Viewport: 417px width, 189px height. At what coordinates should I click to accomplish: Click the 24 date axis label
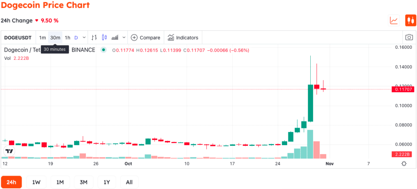(x=278, y=164)
